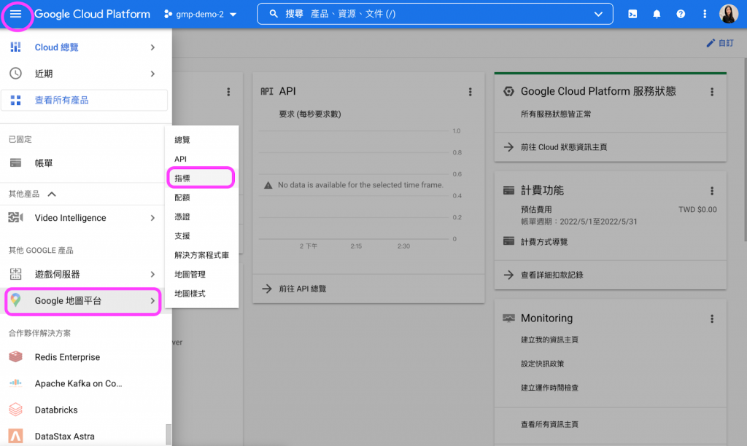The image size is (747, 446).
Task: Open 服務狀態 card more options
Action: click(x=712, y=92)
